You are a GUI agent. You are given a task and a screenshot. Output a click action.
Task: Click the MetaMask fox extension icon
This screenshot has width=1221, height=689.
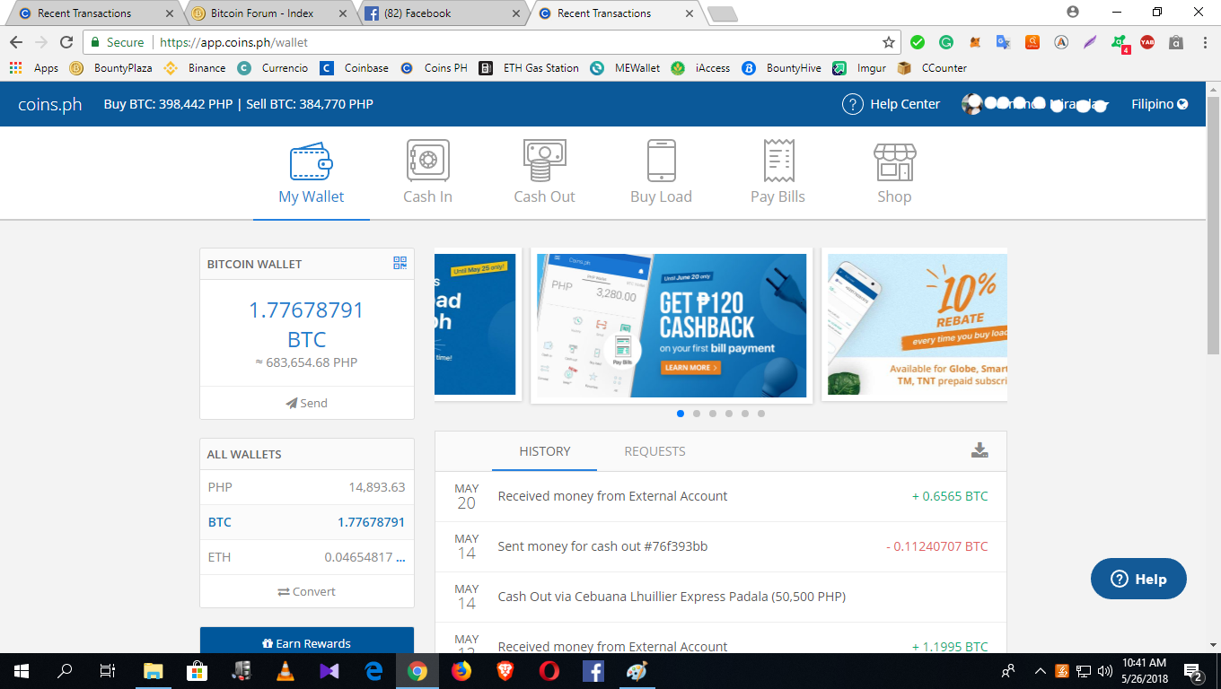[975, 42]
